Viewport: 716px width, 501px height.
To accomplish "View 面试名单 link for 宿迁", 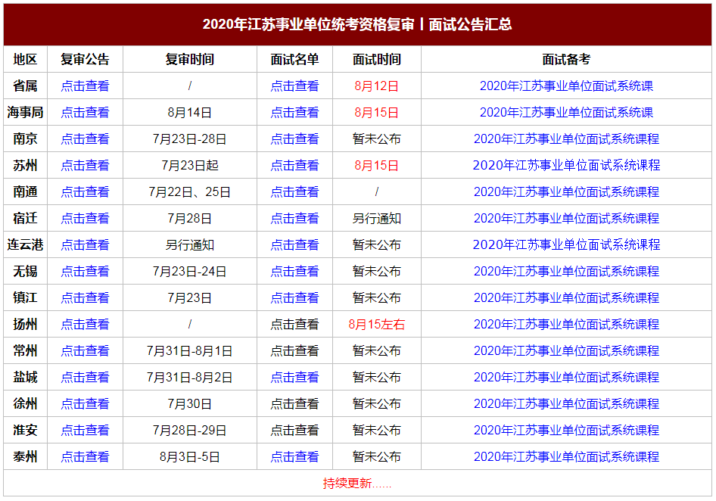I will click(x=294, y=218).
